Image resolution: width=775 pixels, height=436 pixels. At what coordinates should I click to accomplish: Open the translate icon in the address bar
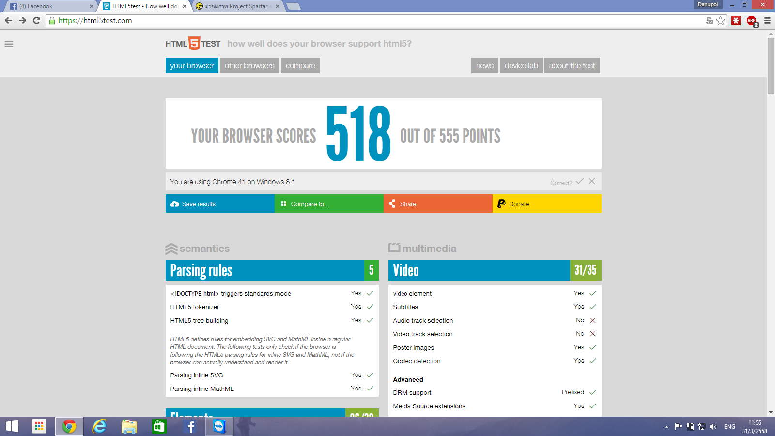pyautogui.click(x=710, y=20)
